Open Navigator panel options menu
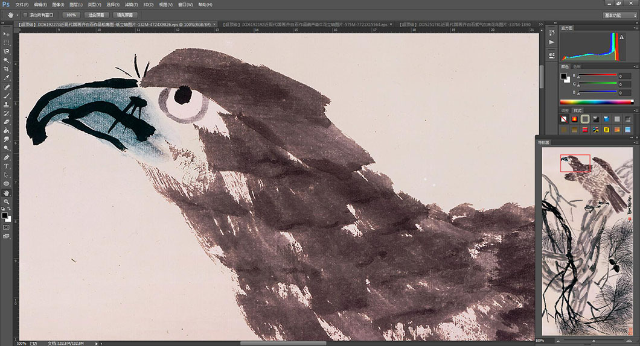The height and width of the screenshot is (346, 640). point(636,142)
